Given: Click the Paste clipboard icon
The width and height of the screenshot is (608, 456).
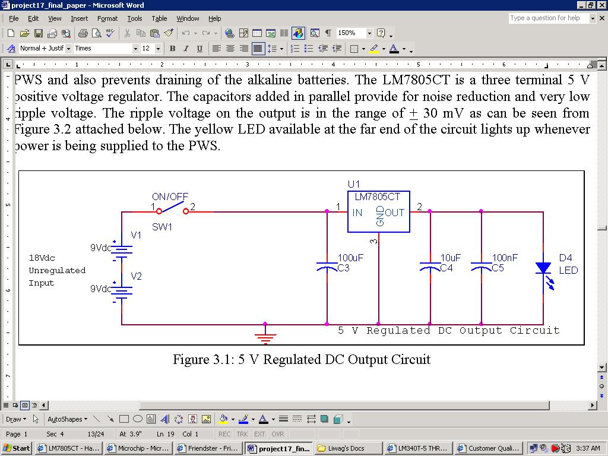Looking at the screenshot, I should point(155,33).
